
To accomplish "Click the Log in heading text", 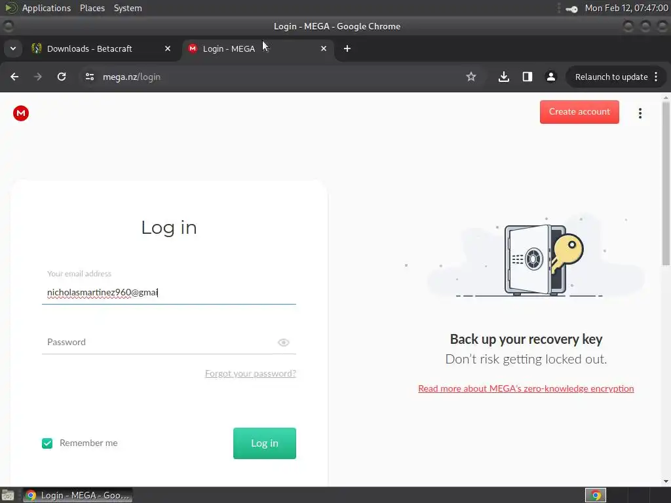I will point(169,227).
